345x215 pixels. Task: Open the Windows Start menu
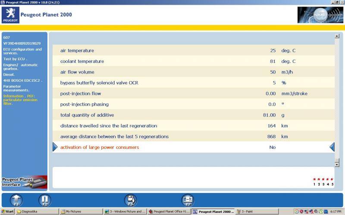[x=7, y=212]
